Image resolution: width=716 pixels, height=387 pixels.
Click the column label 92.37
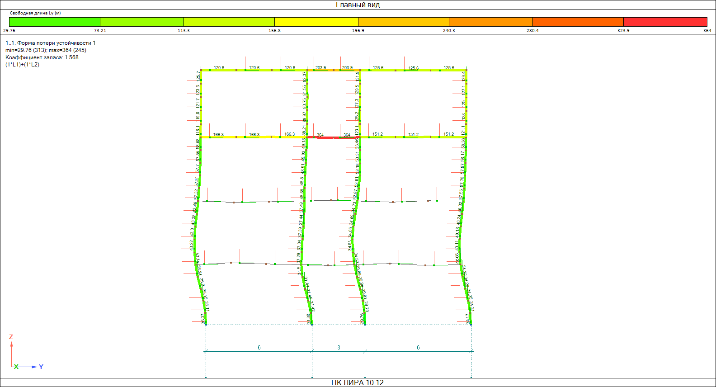click(x=304, y=76)
